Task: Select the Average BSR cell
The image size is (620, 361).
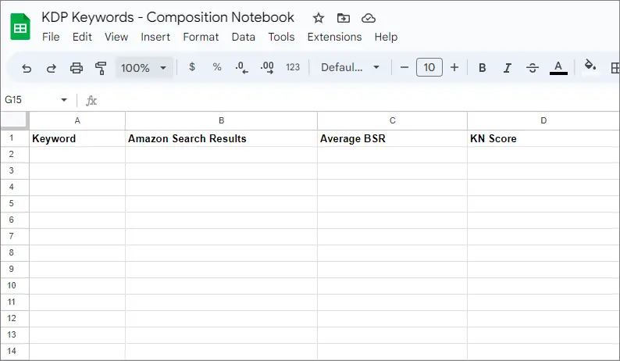Action: pos(392,138)
